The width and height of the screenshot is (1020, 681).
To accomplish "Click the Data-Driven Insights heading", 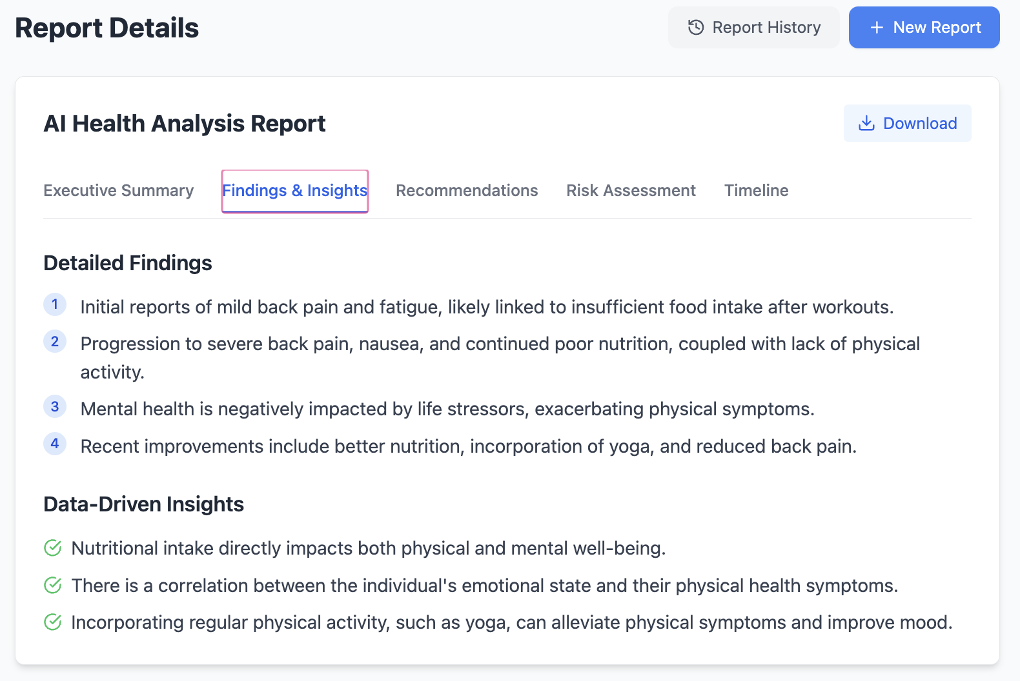I will point(143,504).
